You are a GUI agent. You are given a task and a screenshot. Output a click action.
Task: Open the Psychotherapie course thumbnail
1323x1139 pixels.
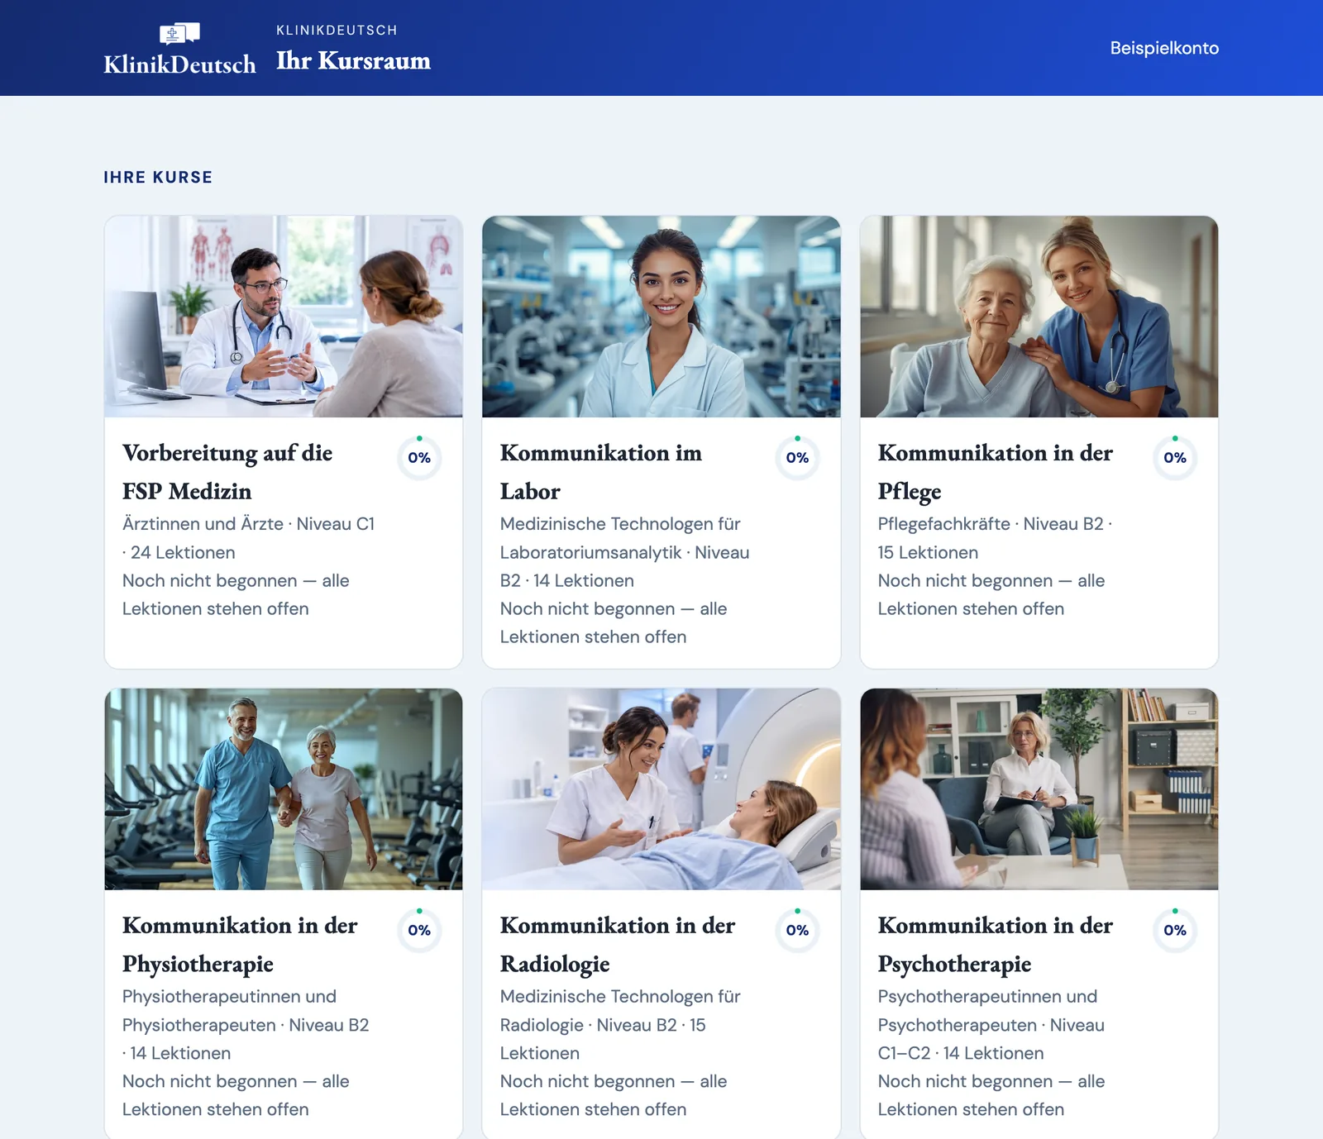click(1039, 789)
